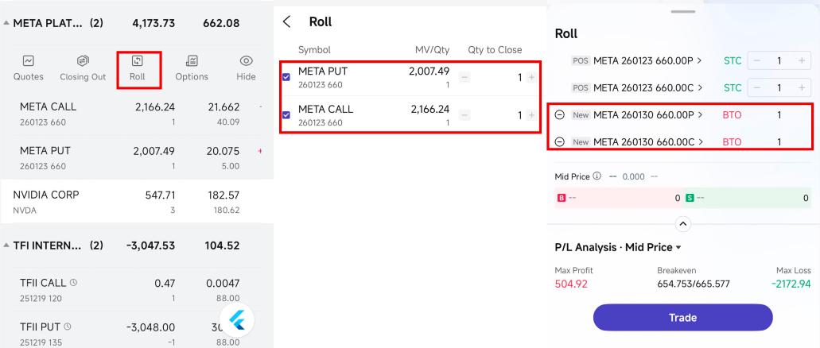Open Quotes for META position
This screenshot has width=820, height=348.
pyautogui.click(x=29, y=67)
